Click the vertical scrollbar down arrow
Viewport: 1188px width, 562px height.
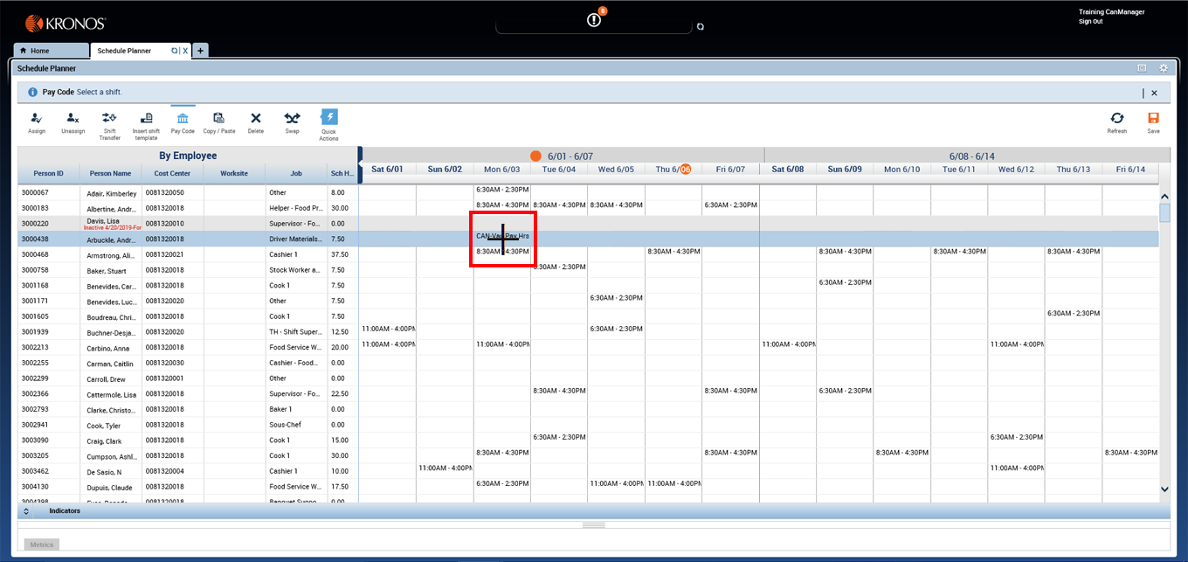pos(1164,489)
